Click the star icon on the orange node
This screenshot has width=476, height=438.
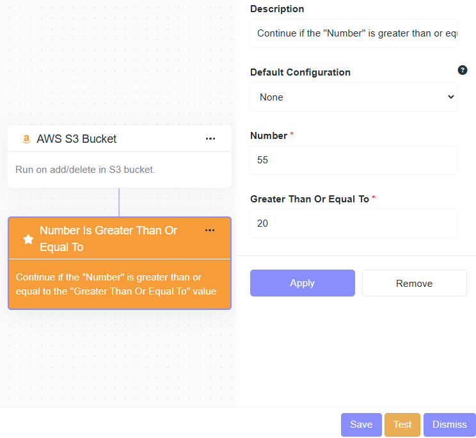pos(28,239)
